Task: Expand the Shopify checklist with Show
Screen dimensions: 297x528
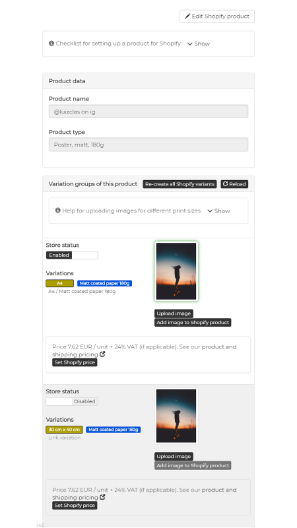Action: point(199,44)
